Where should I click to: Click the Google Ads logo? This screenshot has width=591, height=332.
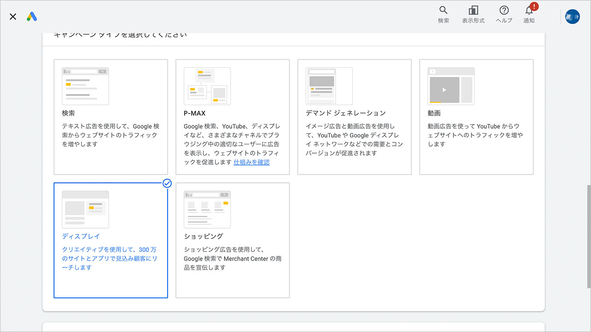30,17
